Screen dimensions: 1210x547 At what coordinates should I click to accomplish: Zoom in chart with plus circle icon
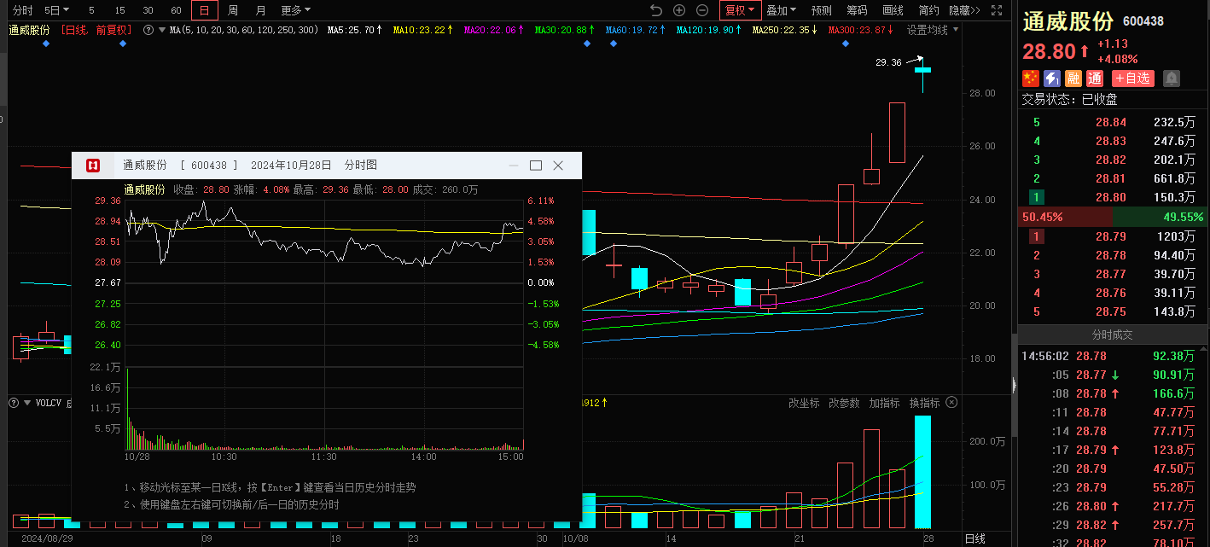679,10
